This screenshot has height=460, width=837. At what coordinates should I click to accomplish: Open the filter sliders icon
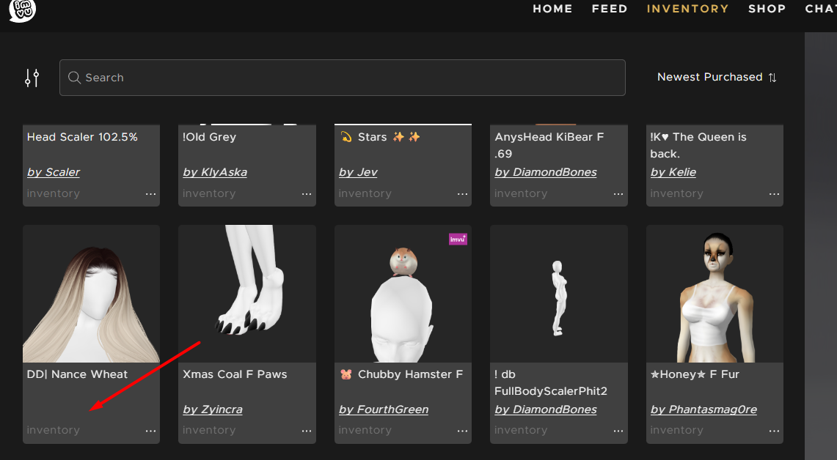tap(32, 78)
